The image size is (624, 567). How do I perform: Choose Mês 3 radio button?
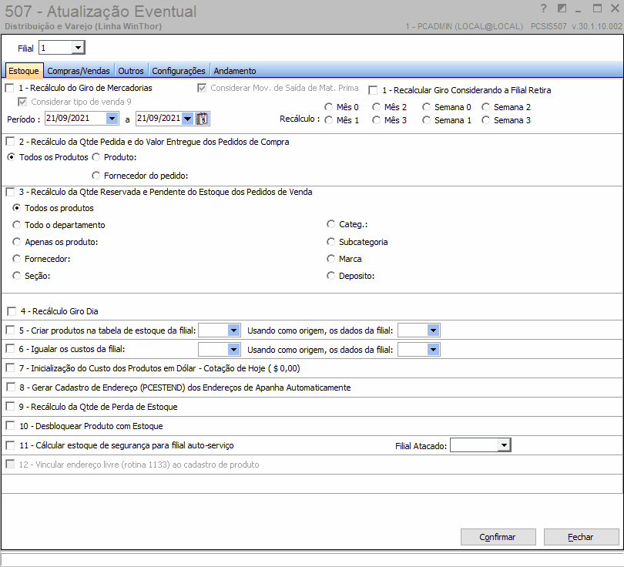click(x=377, y=120)
